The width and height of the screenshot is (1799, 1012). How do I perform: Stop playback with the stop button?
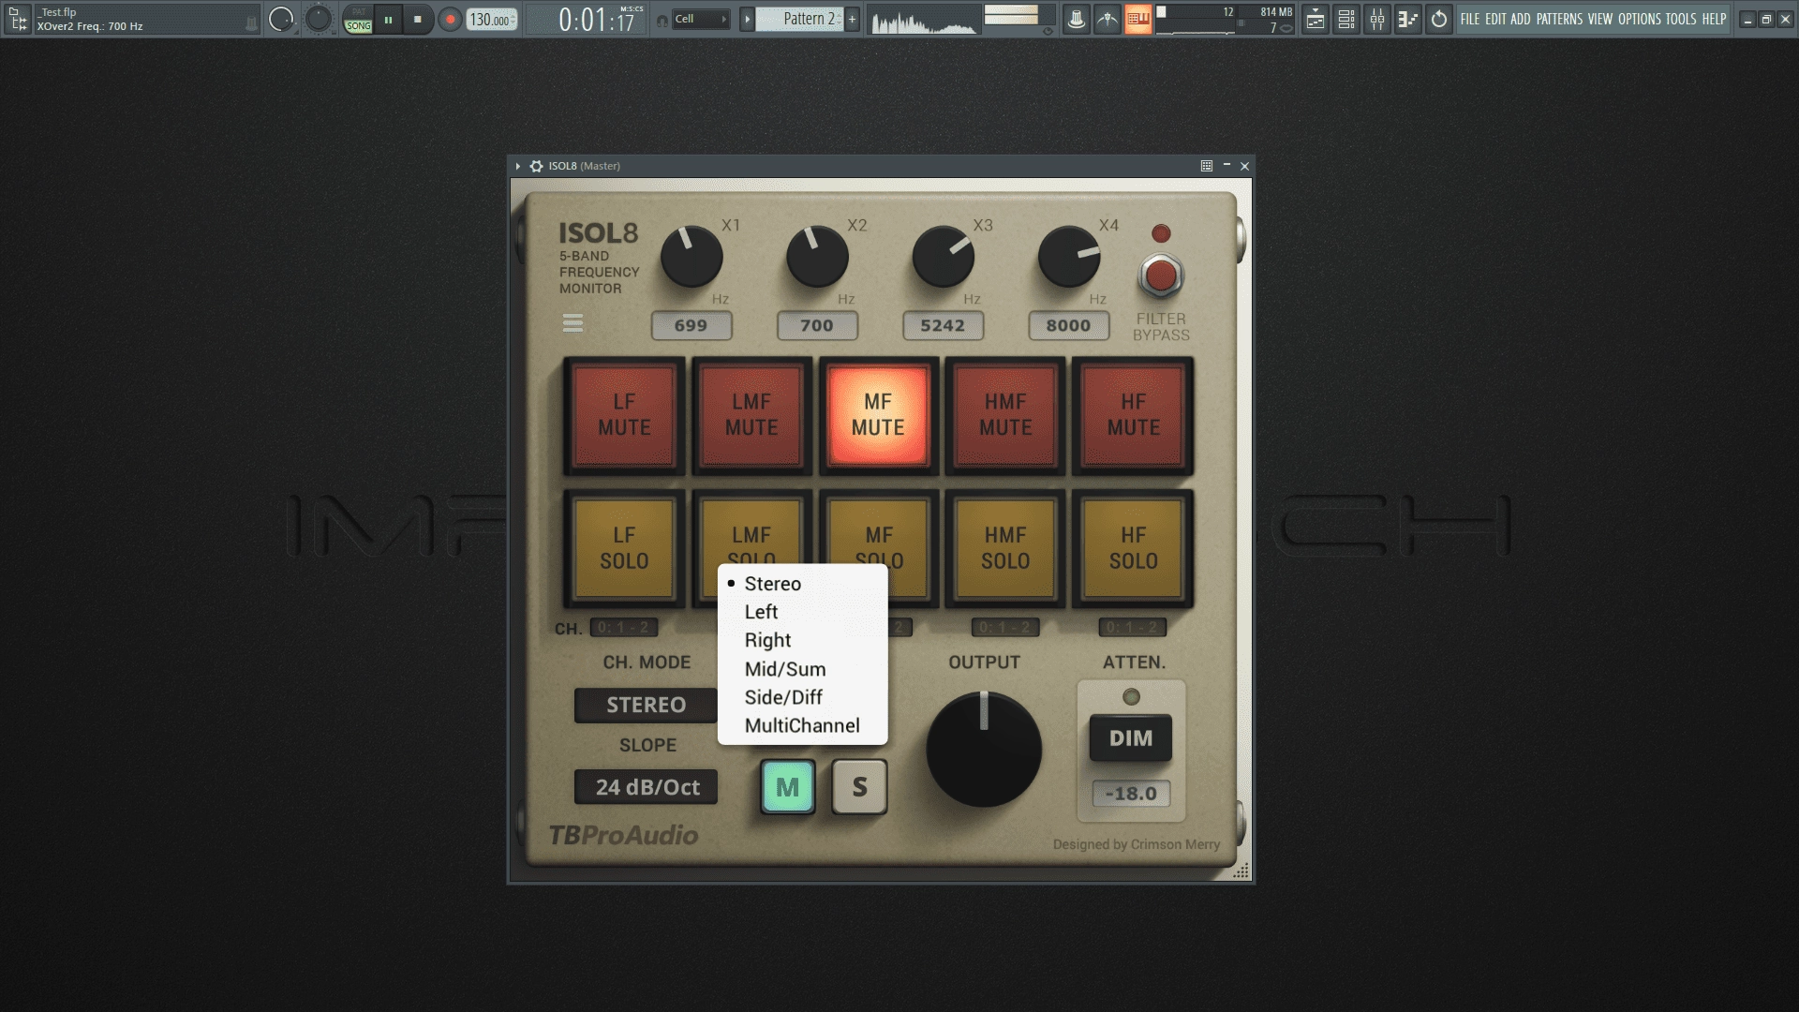418,19
